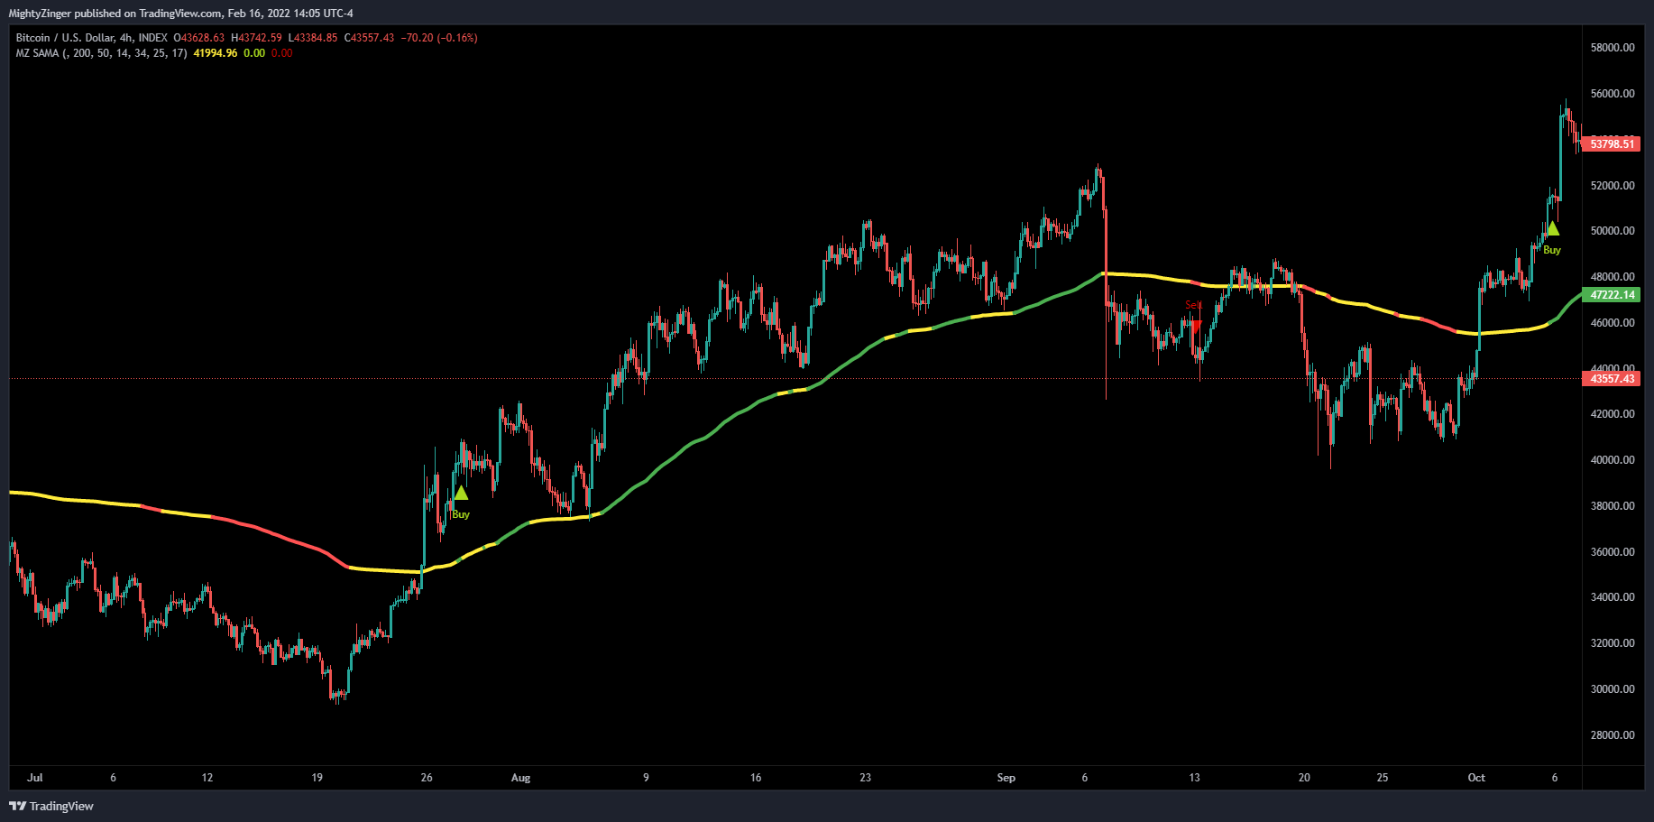
Task: Click the TradingView logo at bottom left
Action: 51,806
